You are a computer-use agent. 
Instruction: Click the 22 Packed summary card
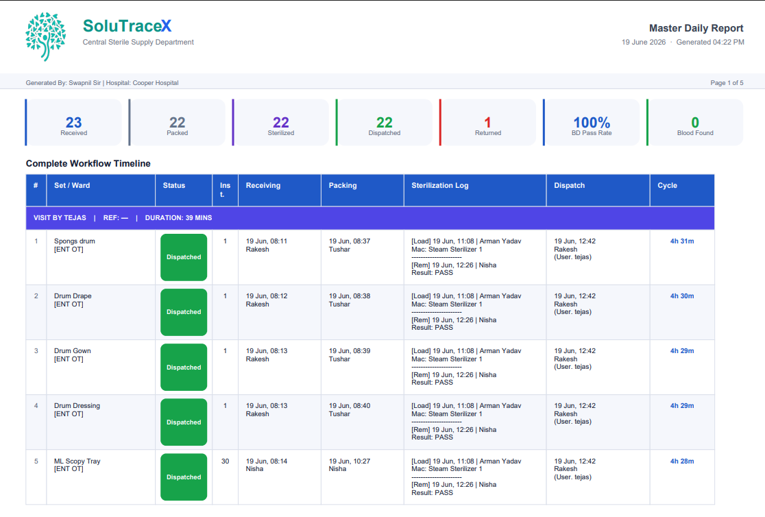coord(177,123)
